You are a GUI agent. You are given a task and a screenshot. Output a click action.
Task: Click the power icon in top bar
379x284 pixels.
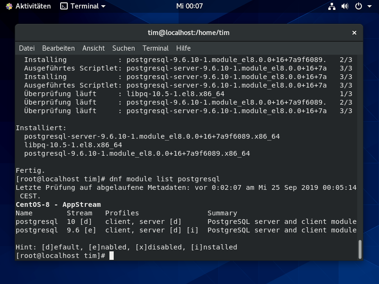click(359, 6)
